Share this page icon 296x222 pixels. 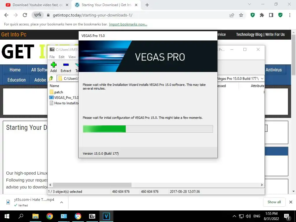coord(232,15)
